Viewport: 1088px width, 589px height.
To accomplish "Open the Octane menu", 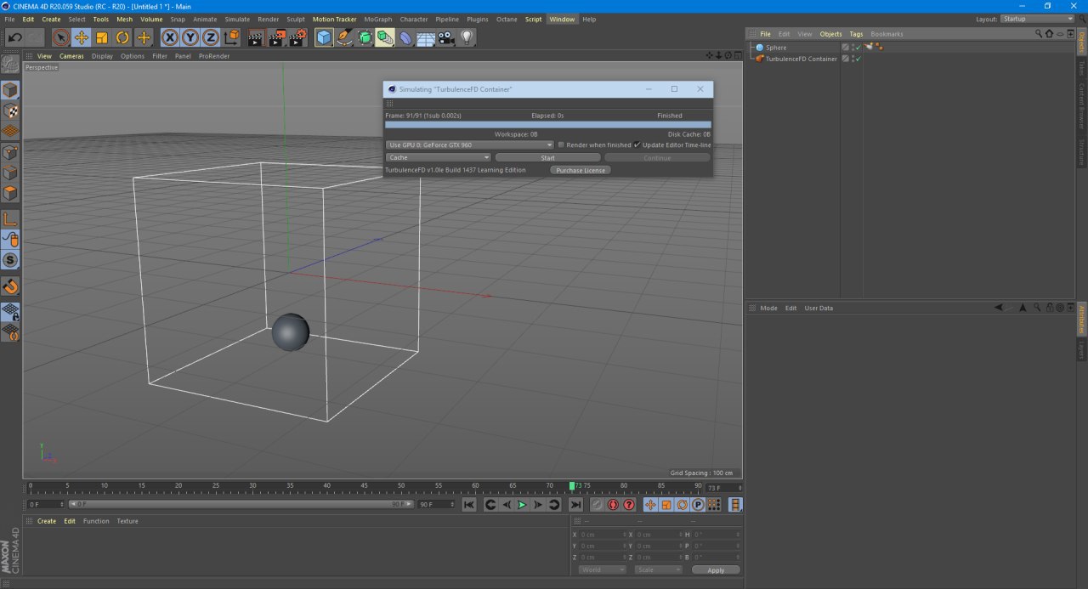I will coord(507,19).
